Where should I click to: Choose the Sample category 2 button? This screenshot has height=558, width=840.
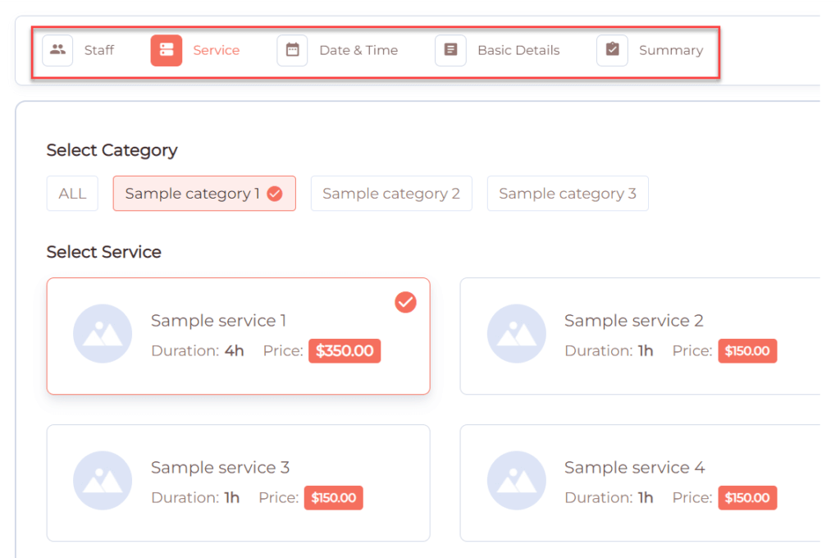[x=391, y=194]
